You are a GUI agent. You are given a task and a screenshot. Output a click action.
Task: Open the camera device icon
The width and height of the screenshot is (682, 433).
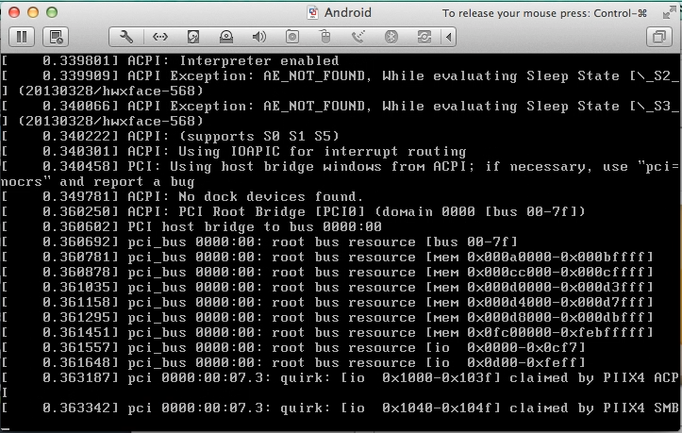tap(292, 37)
